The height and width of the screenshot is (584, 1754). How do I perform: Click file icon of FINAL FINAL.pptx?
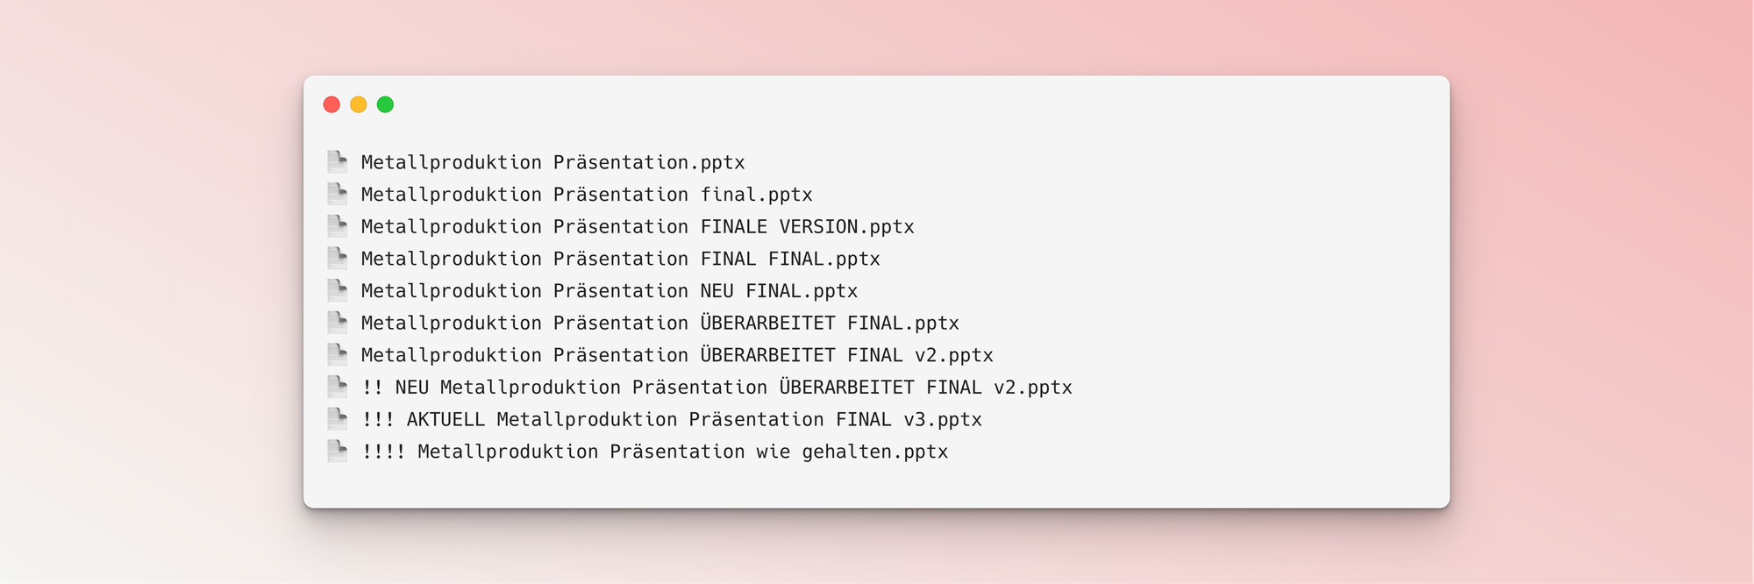[x=338, y=258]
